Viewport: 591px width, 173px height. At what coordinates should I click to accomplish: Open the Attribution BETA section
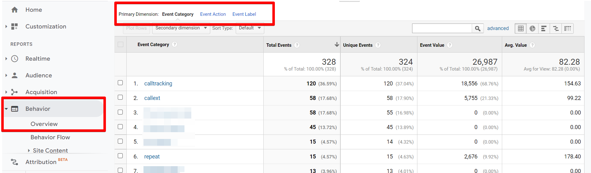coord(41,162)
